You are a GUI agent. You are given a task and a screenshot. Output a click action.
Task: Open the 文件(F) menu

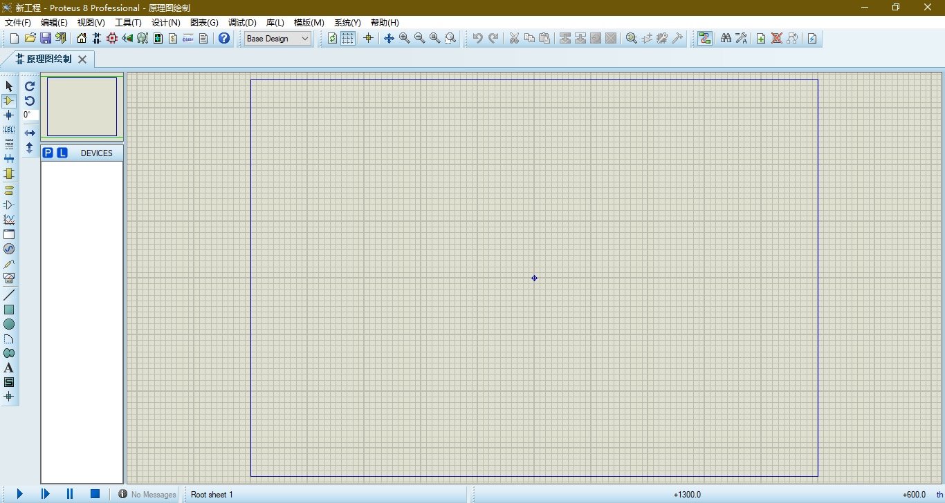pos(17,23)
